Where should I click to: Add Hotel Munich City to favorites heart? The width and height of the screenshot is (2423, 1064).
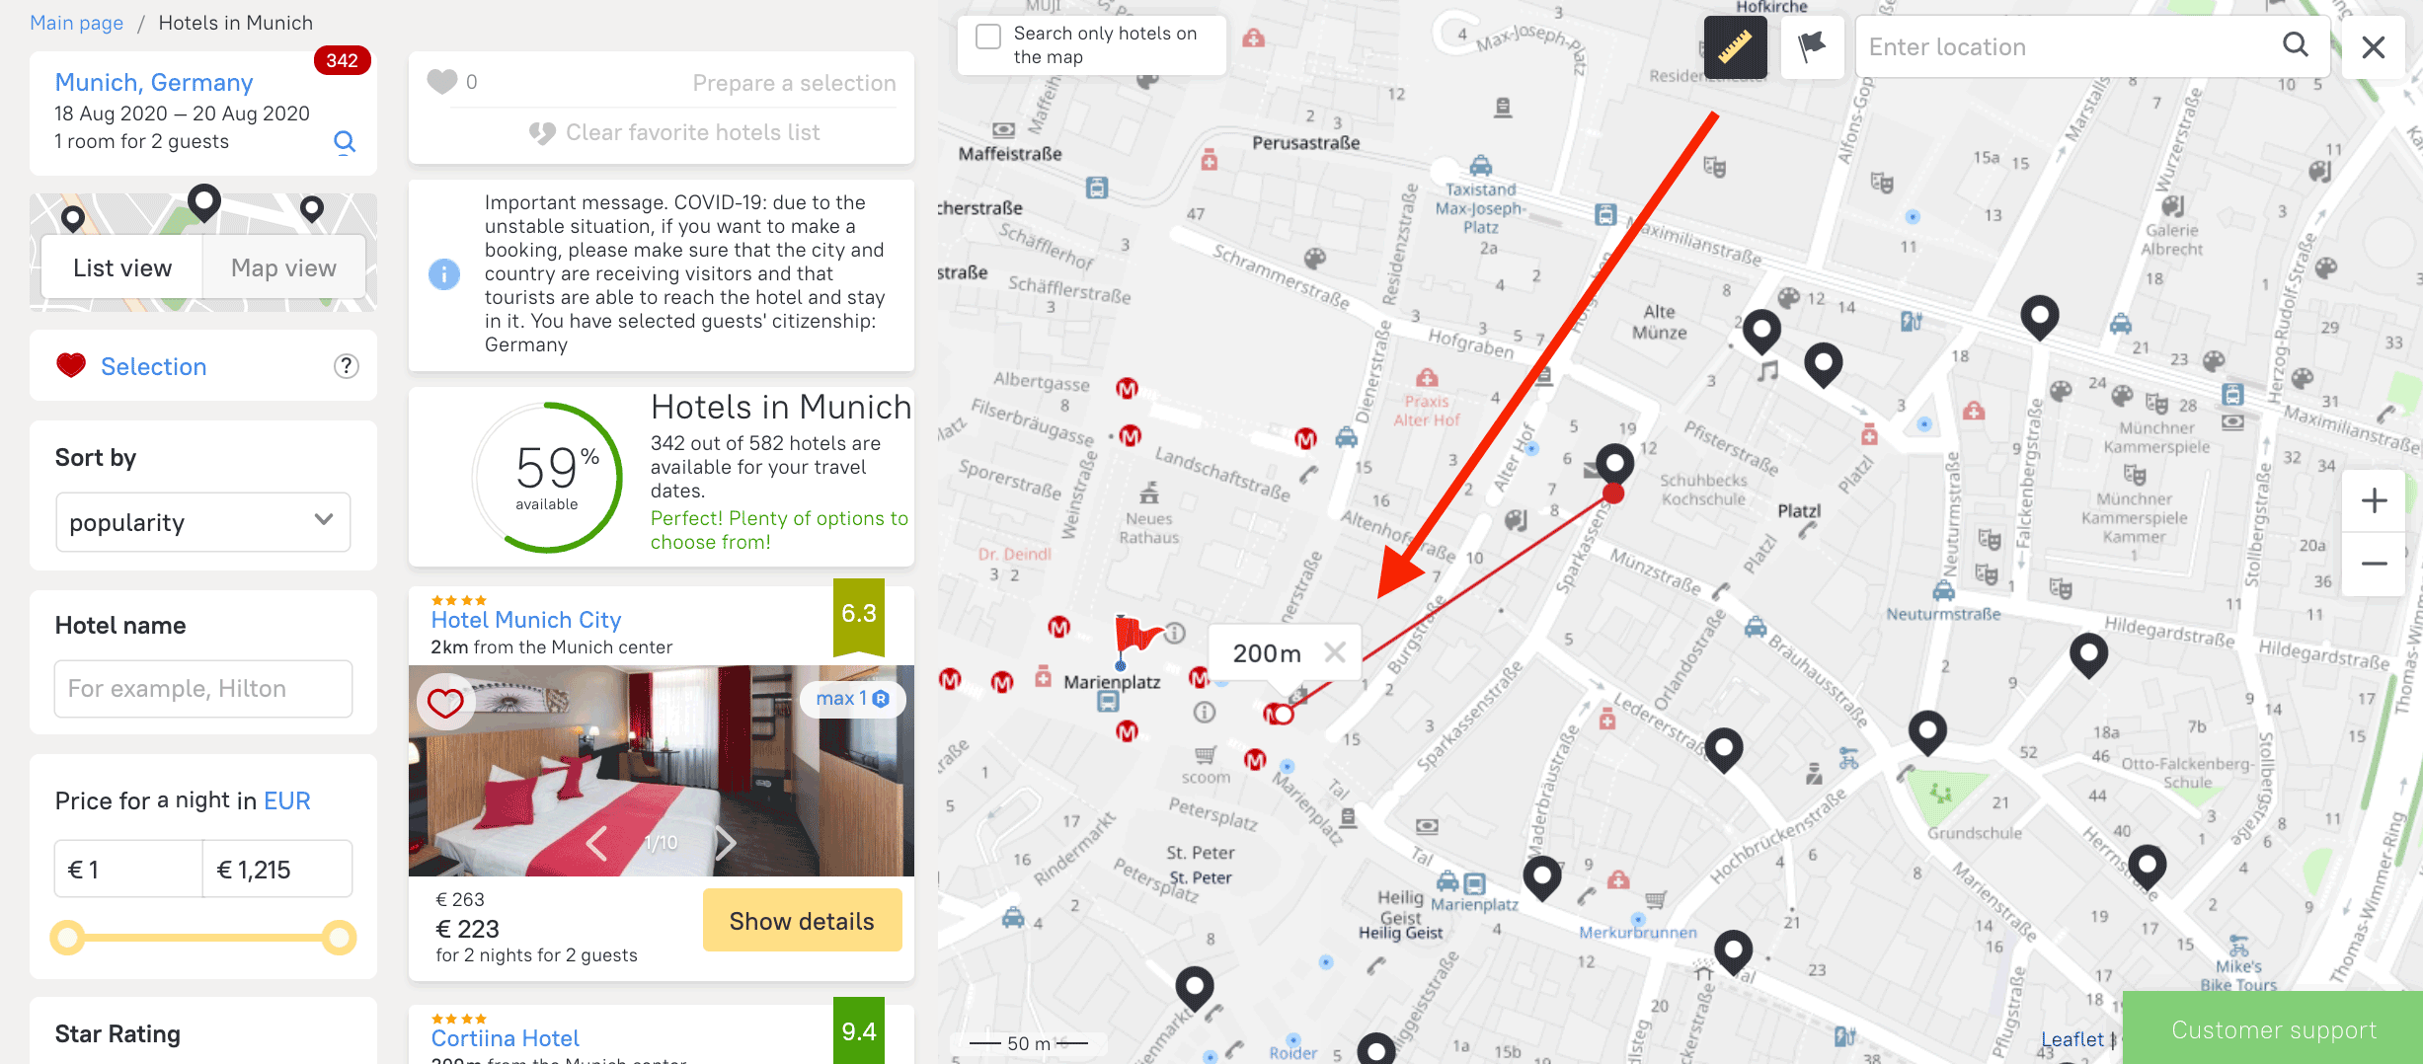(x=445, y=703)
